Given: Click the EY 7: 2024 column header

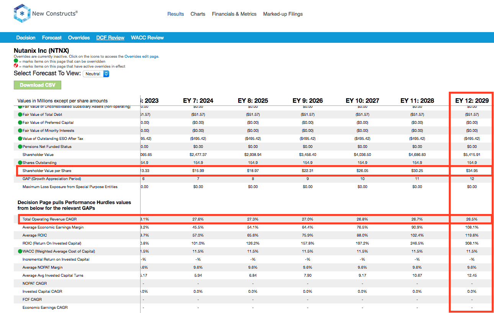Looking at the screenshot, I should [x=198, y=101].
